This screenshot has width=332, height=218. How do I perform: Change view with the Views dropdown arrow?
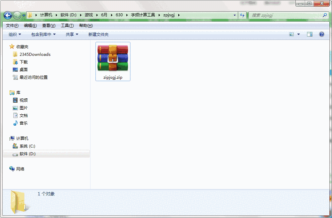click(x=298, y=34)
